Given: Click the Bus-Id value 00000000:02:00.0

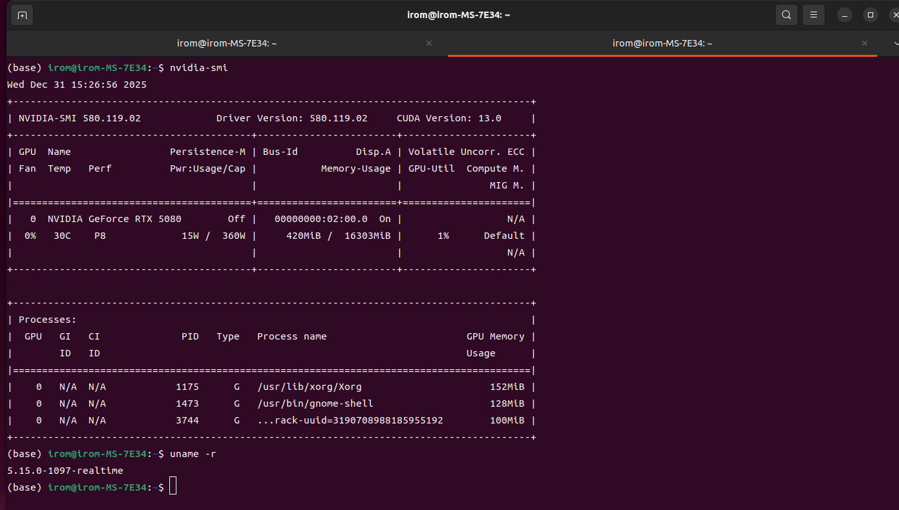Looking at the screenshot, I should 321,219.
